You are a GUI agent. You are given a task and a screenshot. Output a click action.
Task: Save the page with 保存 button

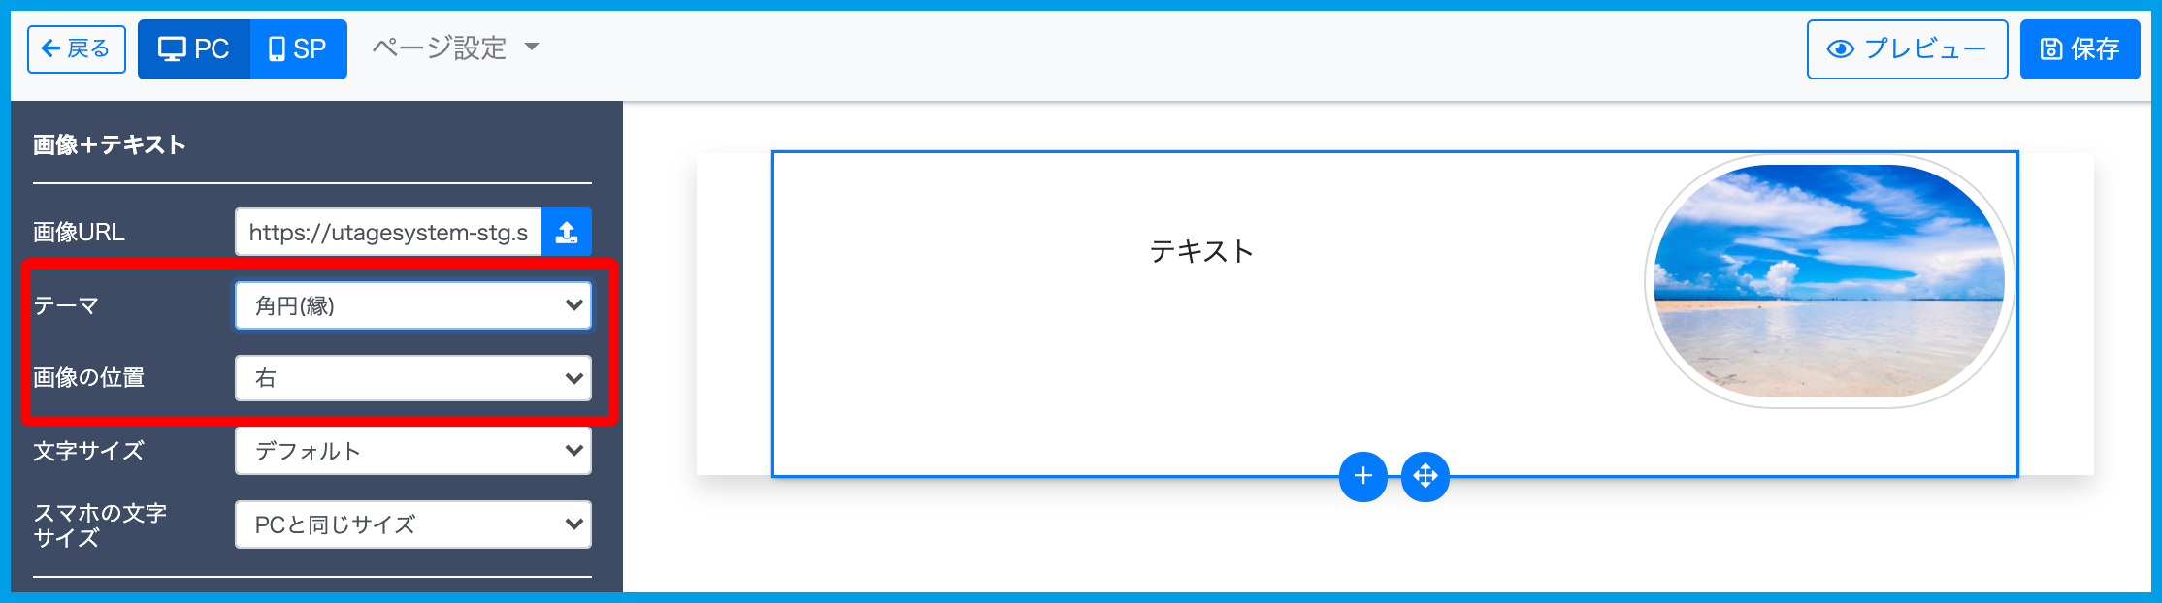[x=2080, y=49]
